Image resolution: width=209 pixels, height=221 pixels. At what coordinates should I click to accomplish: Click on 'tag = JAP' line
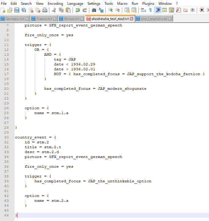(65, 59)
